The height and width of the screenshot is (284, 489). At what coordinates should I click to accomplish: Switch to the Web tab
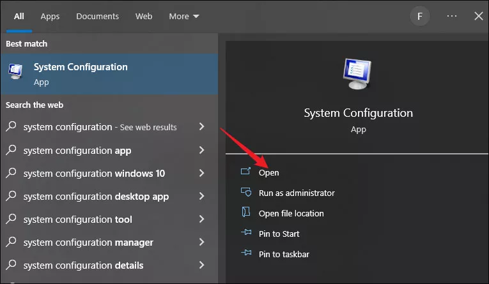[144, 16]
